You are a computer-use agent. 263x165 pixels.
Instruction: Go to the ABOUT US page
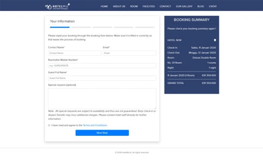click(x=119, y=6)
